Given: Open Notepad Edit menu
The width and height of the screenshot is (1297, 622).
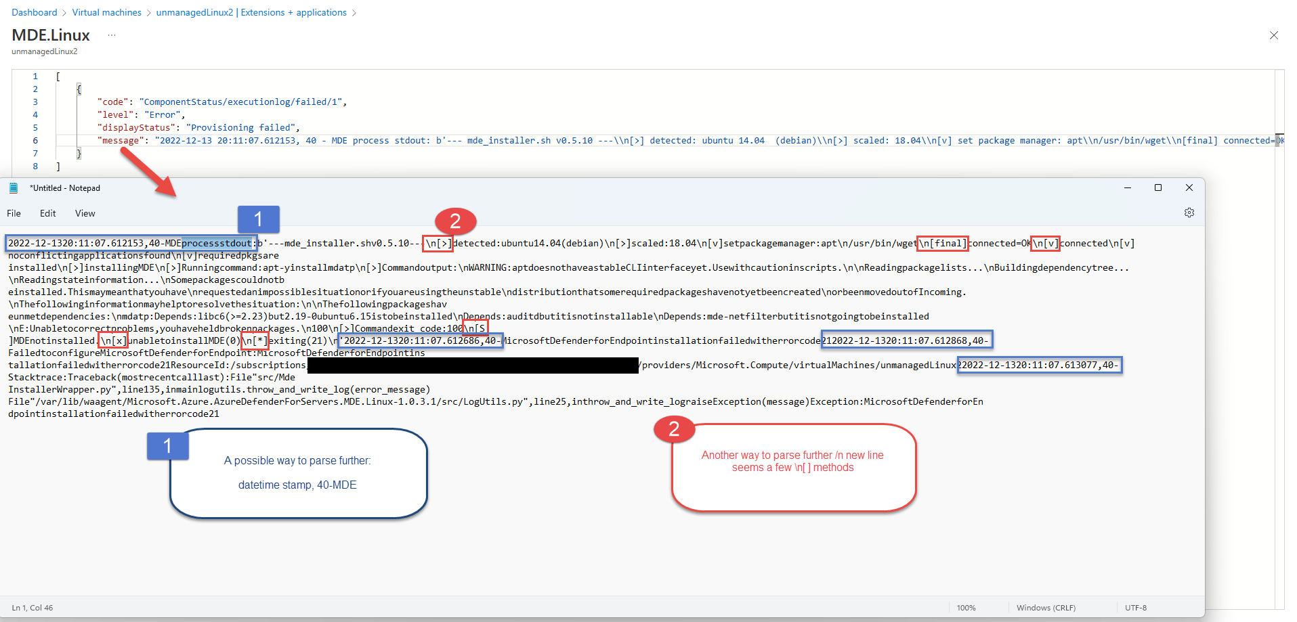Looking at the screenshot, I should tap(47, 213).
